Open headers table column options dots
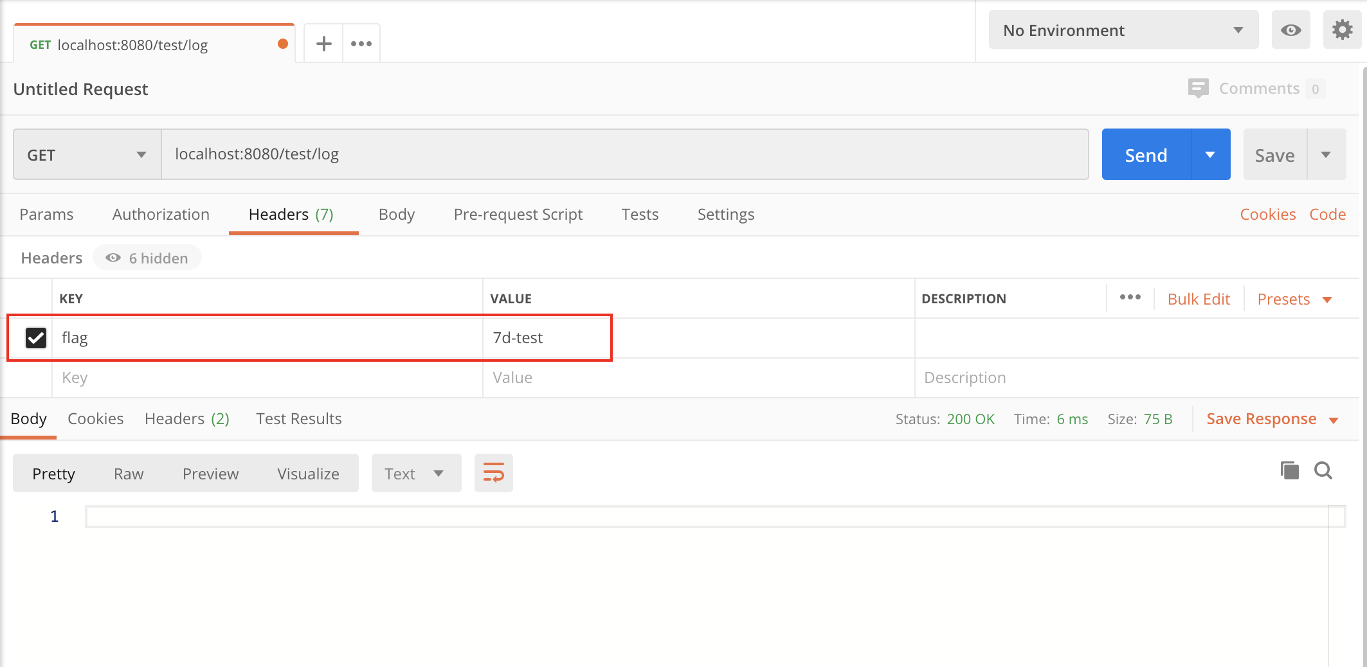Image resolution: width=1367 pixels, height=667 pixels. [x=1130, y=298]
